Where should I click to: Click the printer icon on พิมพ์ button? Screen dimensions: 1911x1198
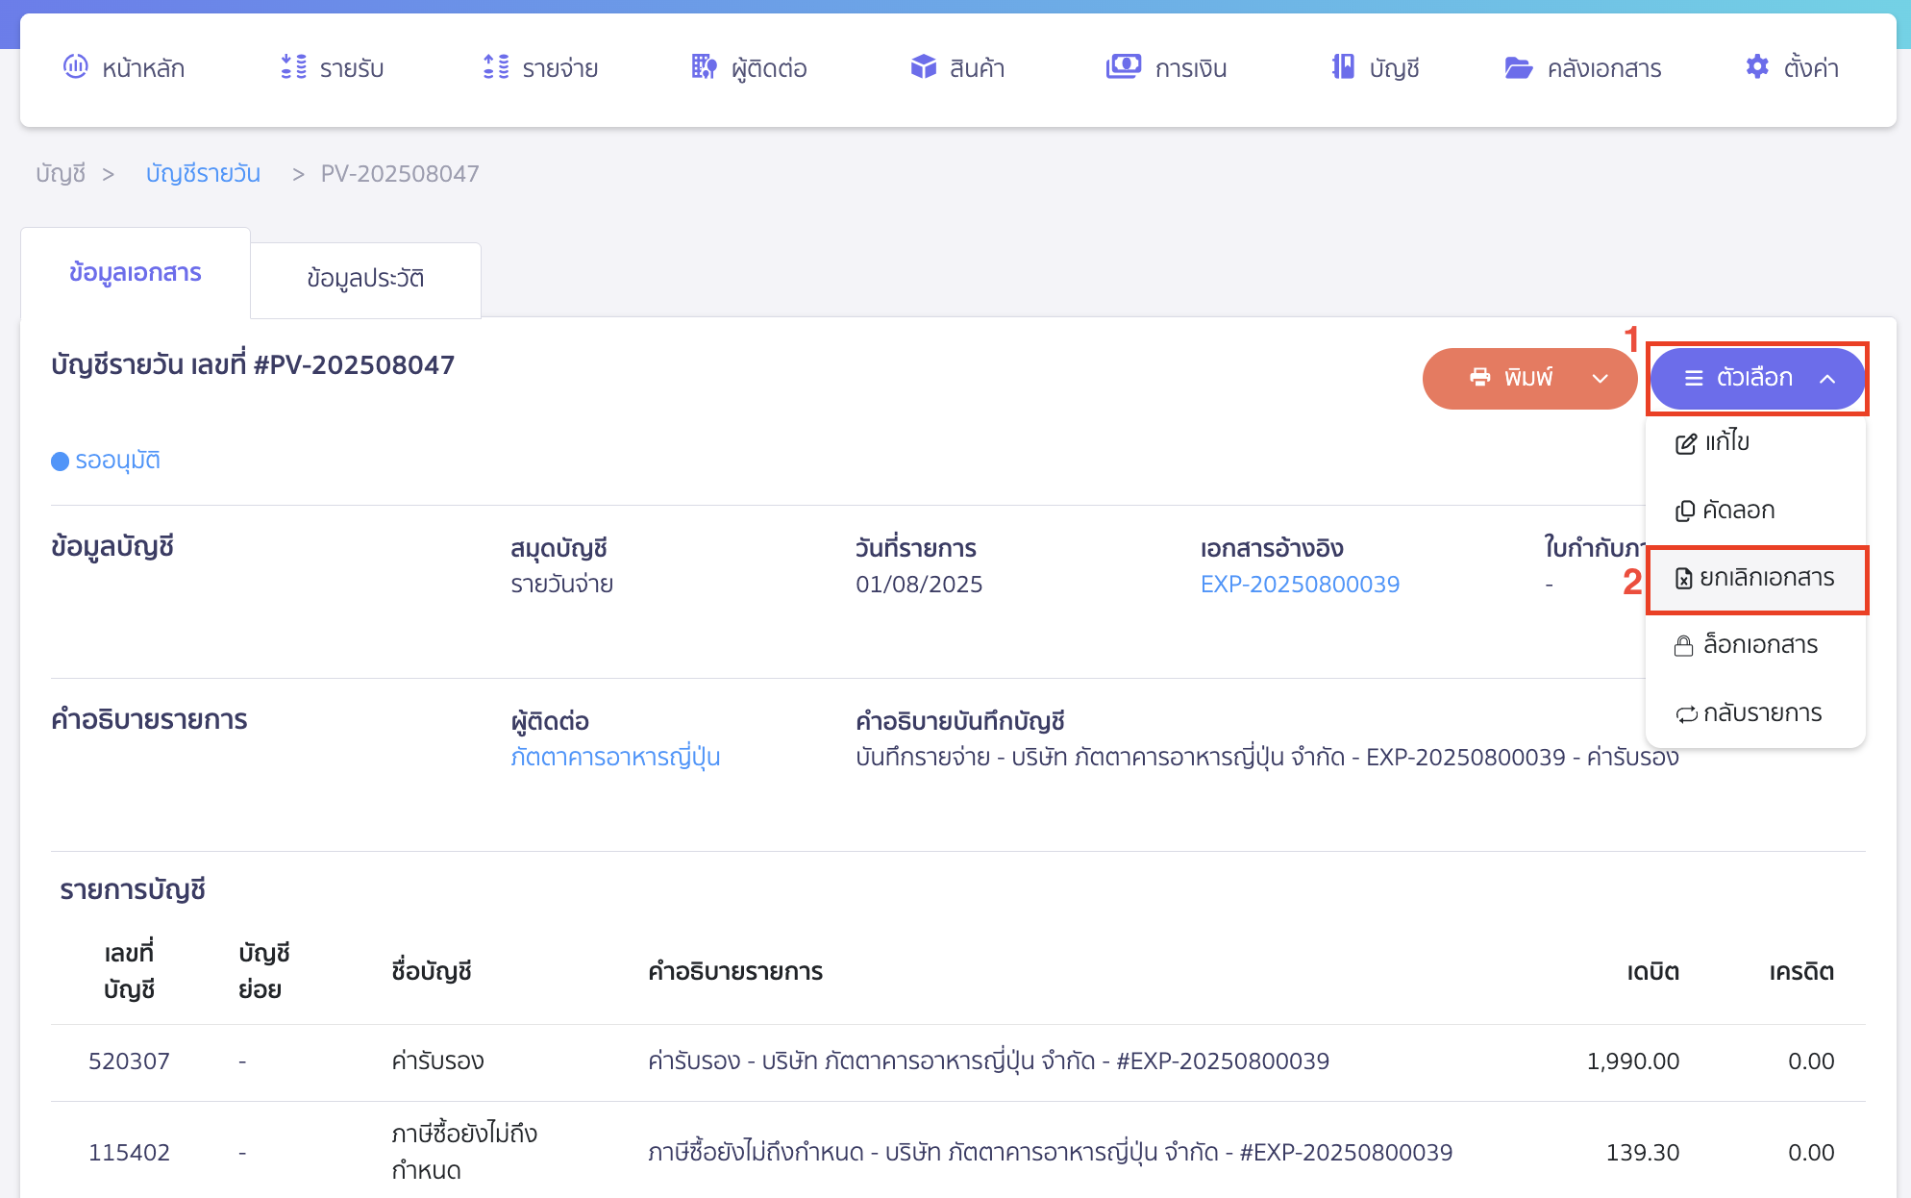pos(1479,378)
